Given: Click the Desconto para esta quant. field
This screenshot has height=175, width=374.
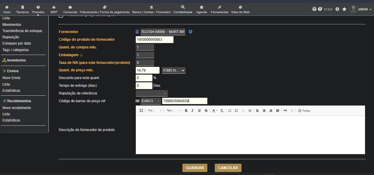Looking at the screenshot, I should click(x=144, y=78).
